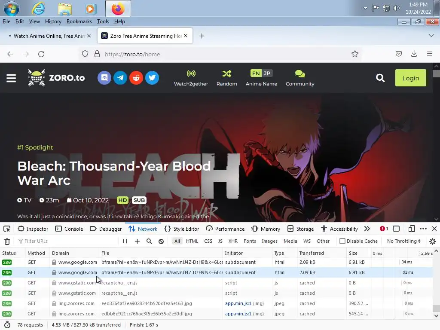Image resolution: width=440 pixels, height=330 pixels.
Task: Clear the network request log
Action: pos(7,241)
